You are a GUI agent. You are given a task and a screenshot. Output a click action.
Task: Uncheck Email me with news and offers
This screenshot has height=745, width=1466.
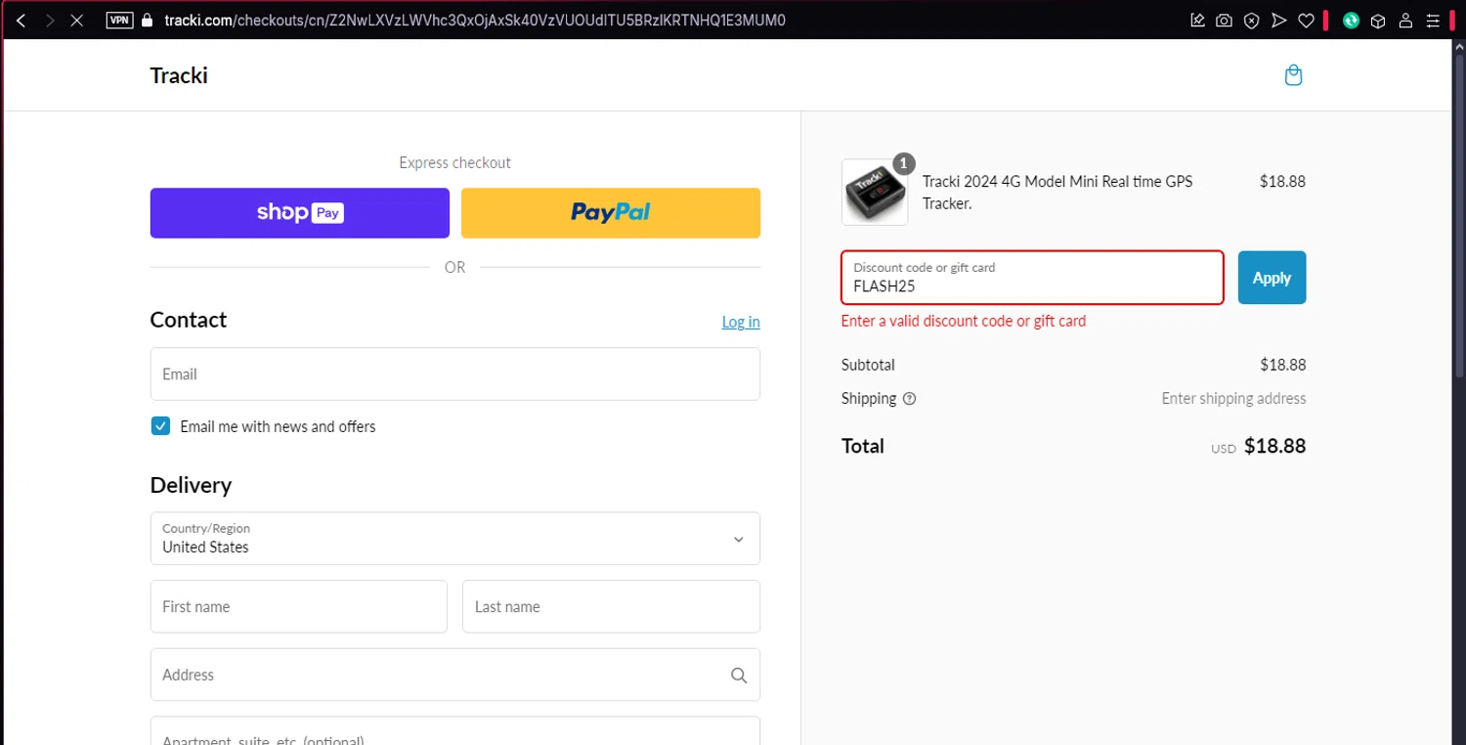(x=160, y=425)
